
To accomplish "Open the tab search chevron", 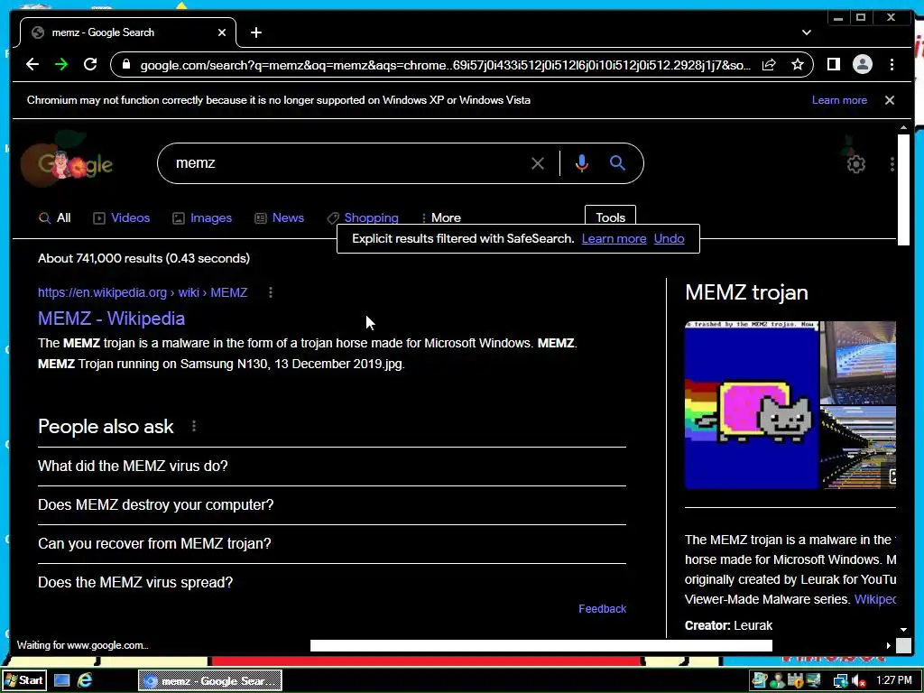I will click(x=806, y=32).
